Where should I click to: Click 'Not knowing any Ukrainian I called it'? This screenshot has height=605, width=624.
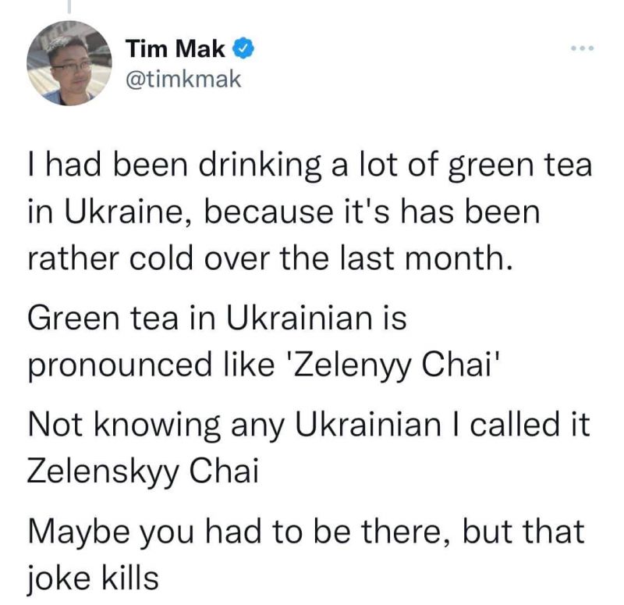[309, 425]
